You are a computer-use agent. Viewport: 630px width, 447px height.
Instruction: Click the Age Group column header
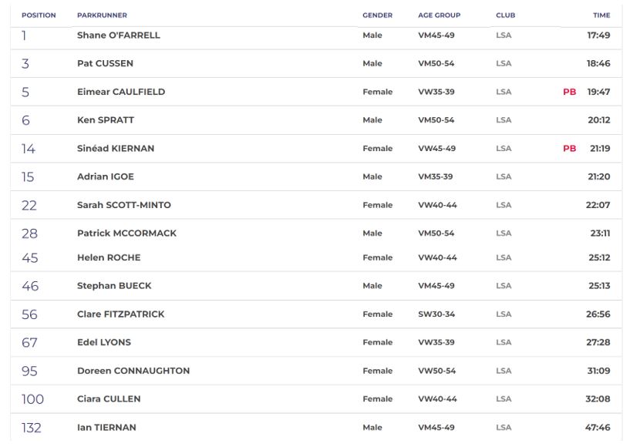(439, 15)
